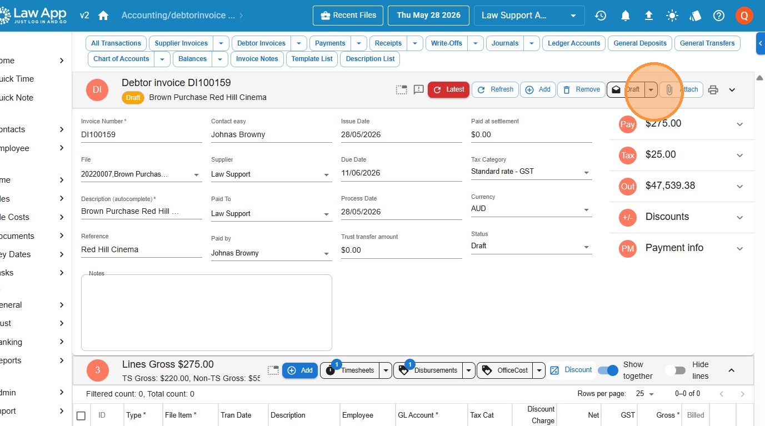Open the Thu May 28 2026 date button
Screen dimensions: 765x426
[428, 16]
